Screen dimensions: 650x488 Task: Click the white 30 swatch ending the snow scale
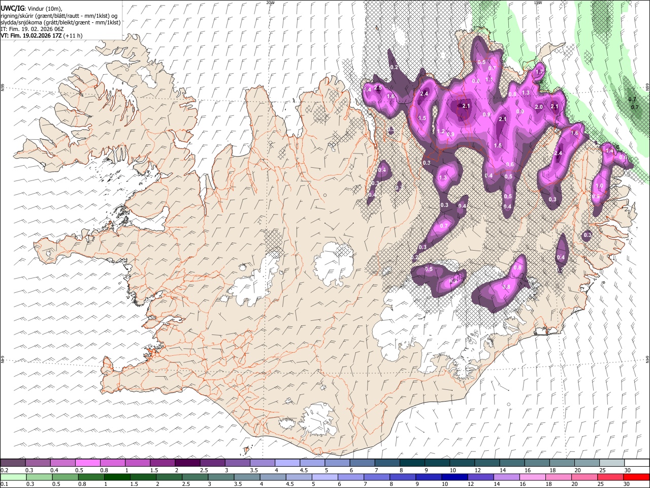tap(636, 463)
